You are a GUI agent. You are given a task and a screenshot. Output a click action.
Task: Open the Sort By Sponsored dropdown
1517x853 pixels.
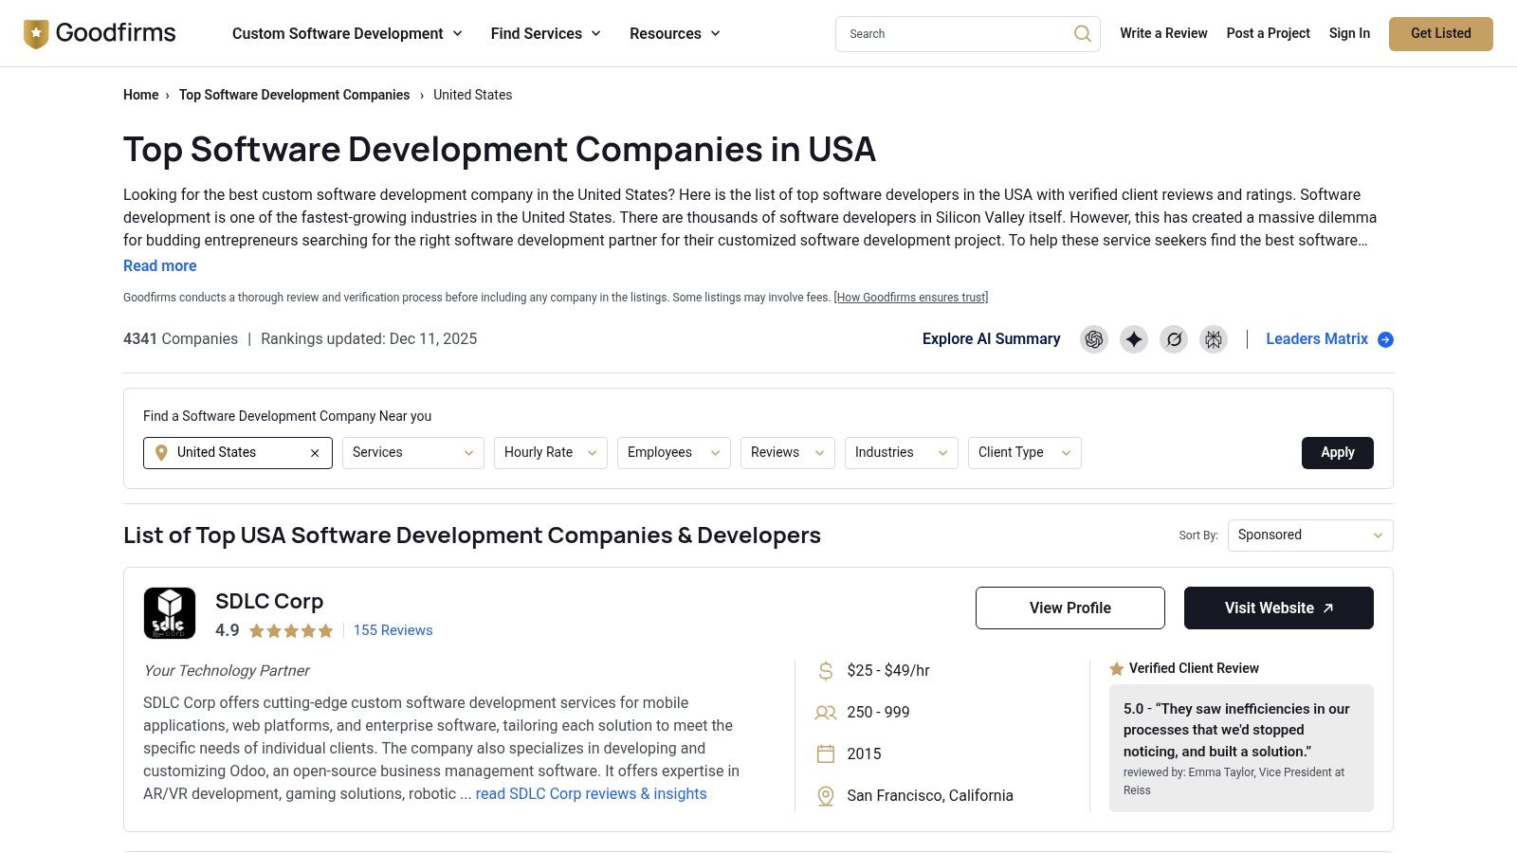(1309, 535)
